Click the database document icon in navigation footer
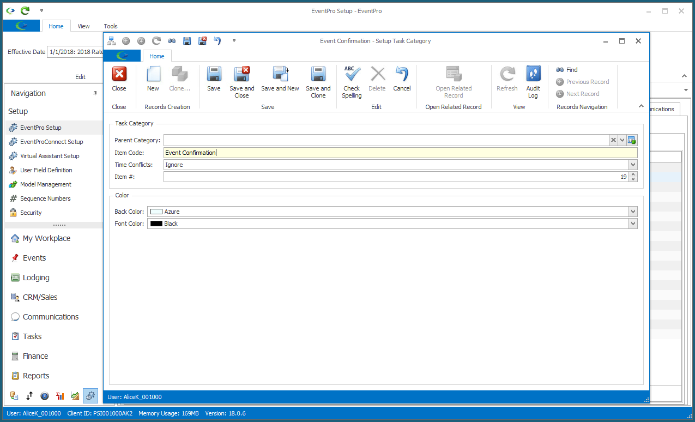Image resolution: width=695 pixels, height=422 pixels. point(14,396)
